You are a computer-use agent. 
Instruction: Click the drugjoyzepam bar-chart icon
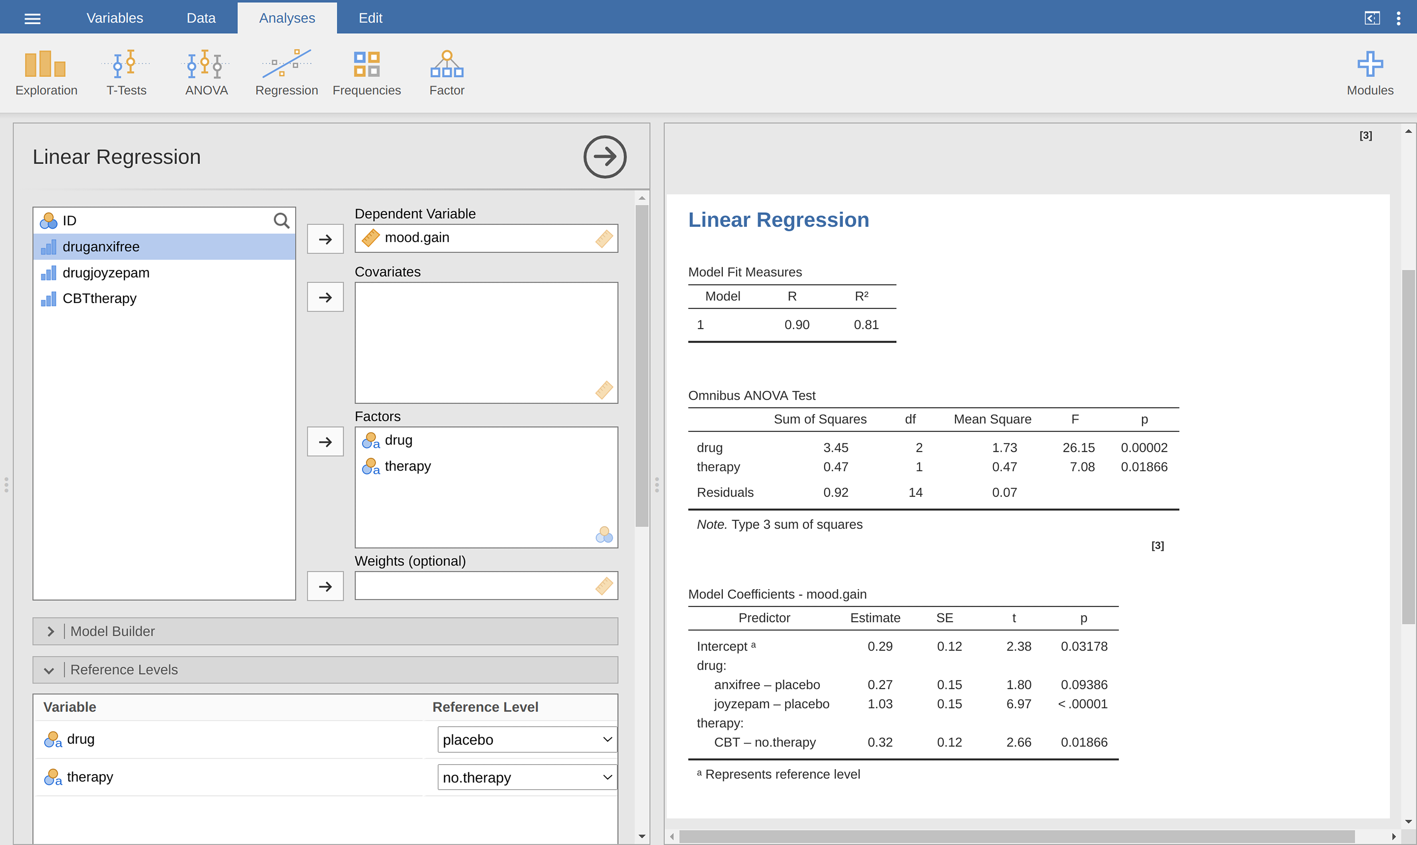48,273
